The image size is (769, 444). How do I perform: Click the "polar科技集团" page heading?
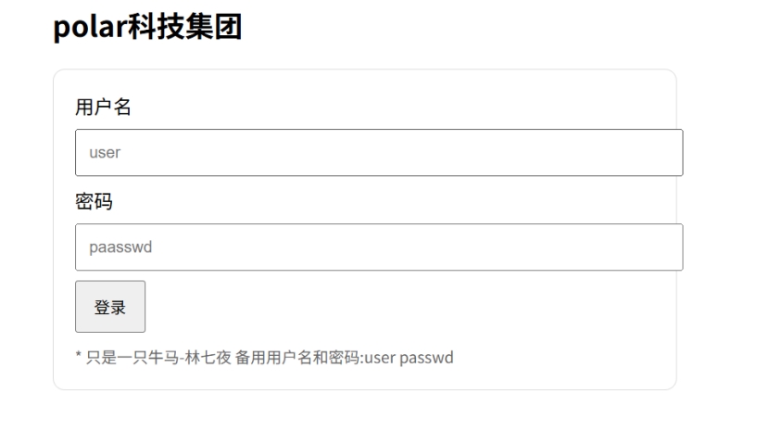tap(147, 27)
